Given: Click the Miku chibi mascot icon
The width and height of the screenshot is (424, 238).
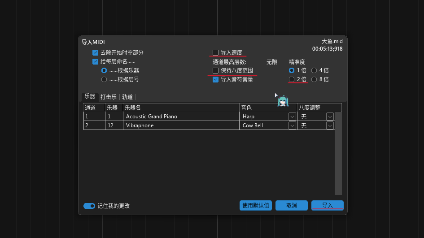Looking at the screenshot, I should coord(283,101).
